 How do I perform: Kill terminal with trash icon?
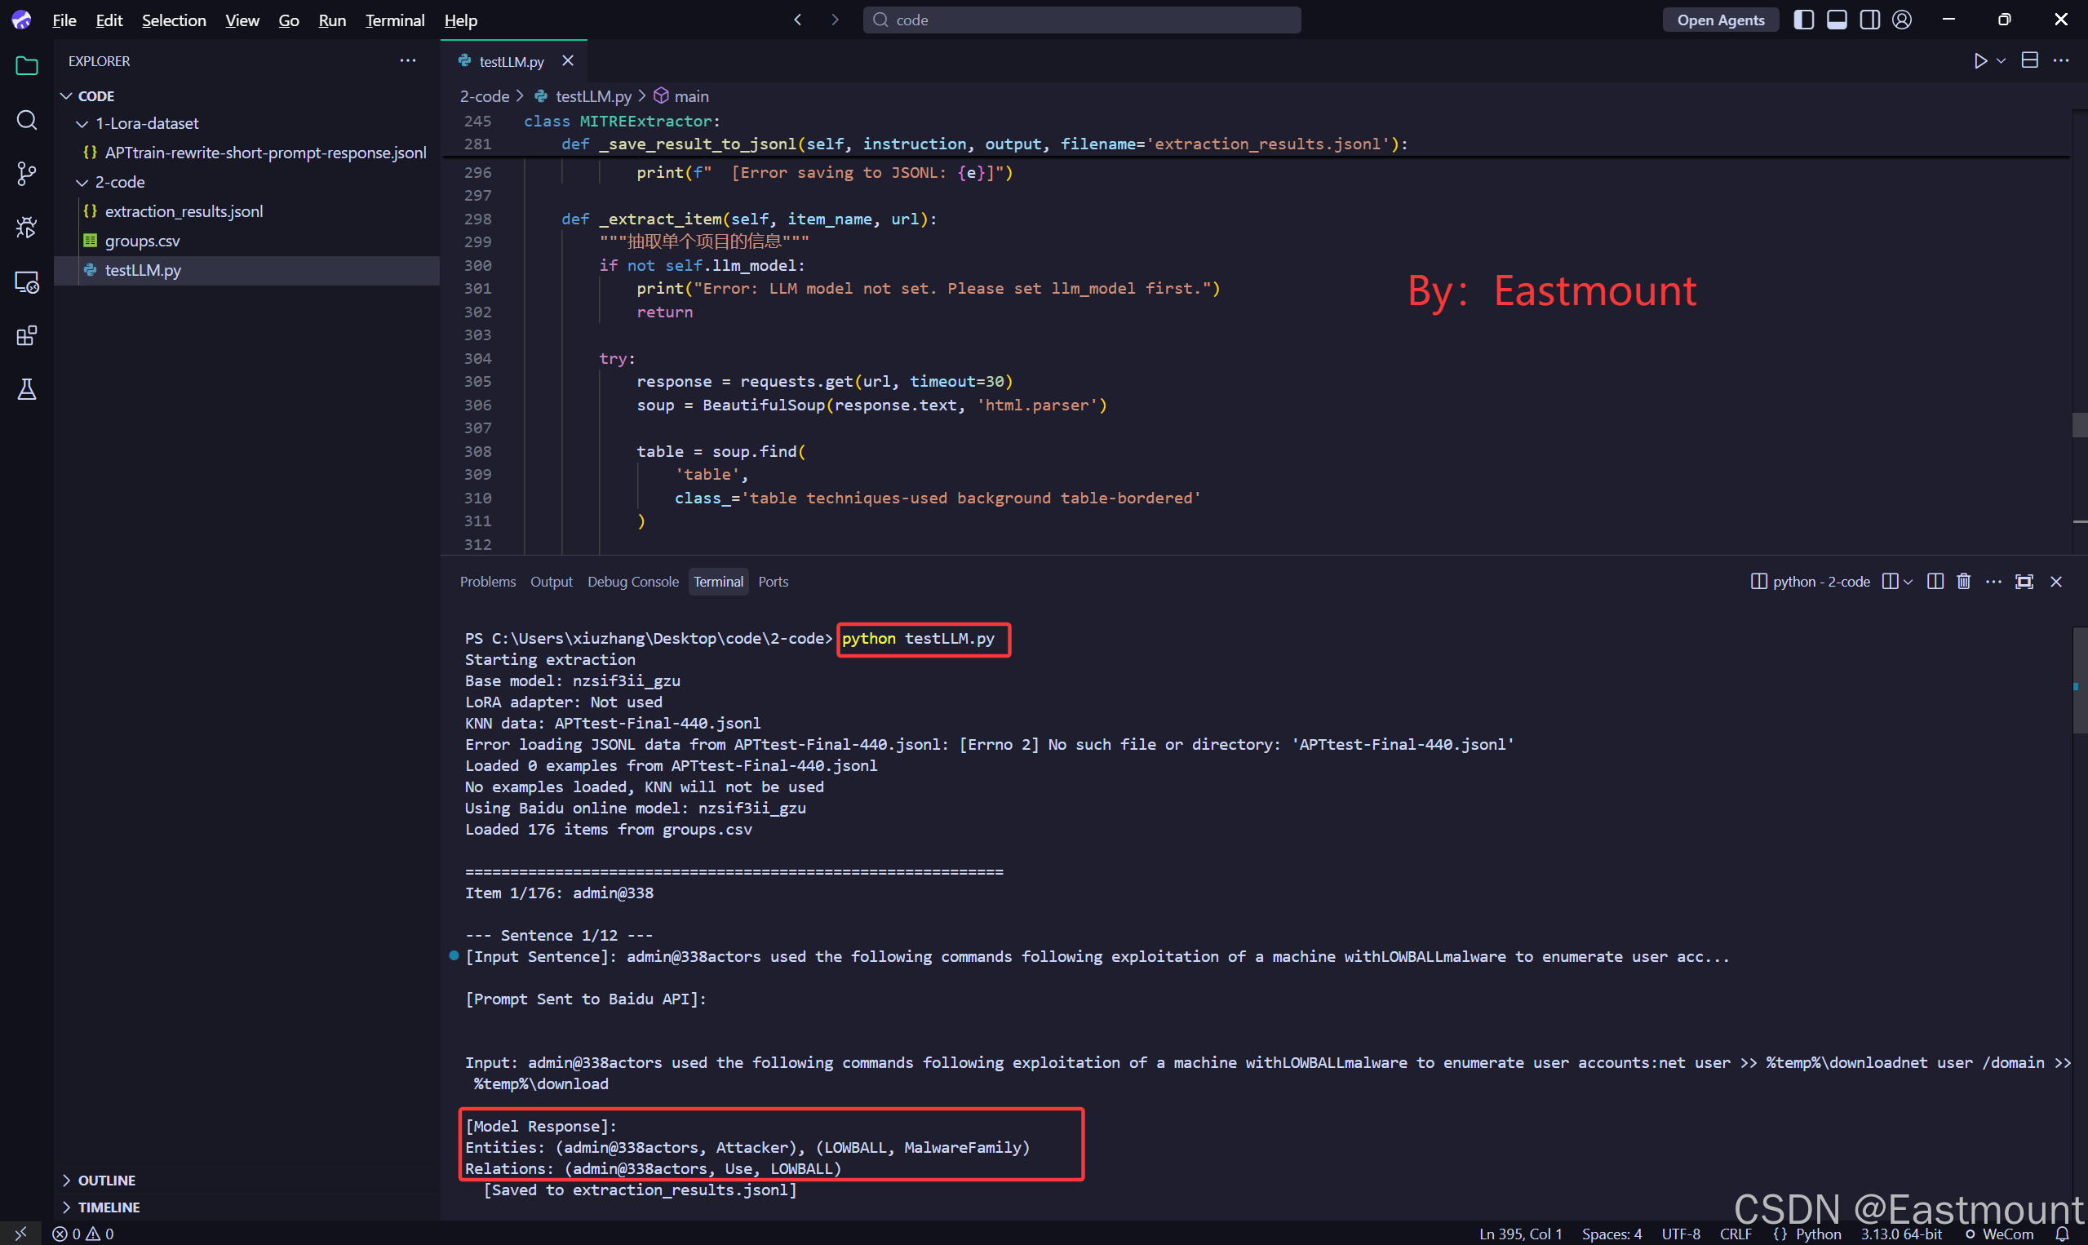(x=1964, y=582)
